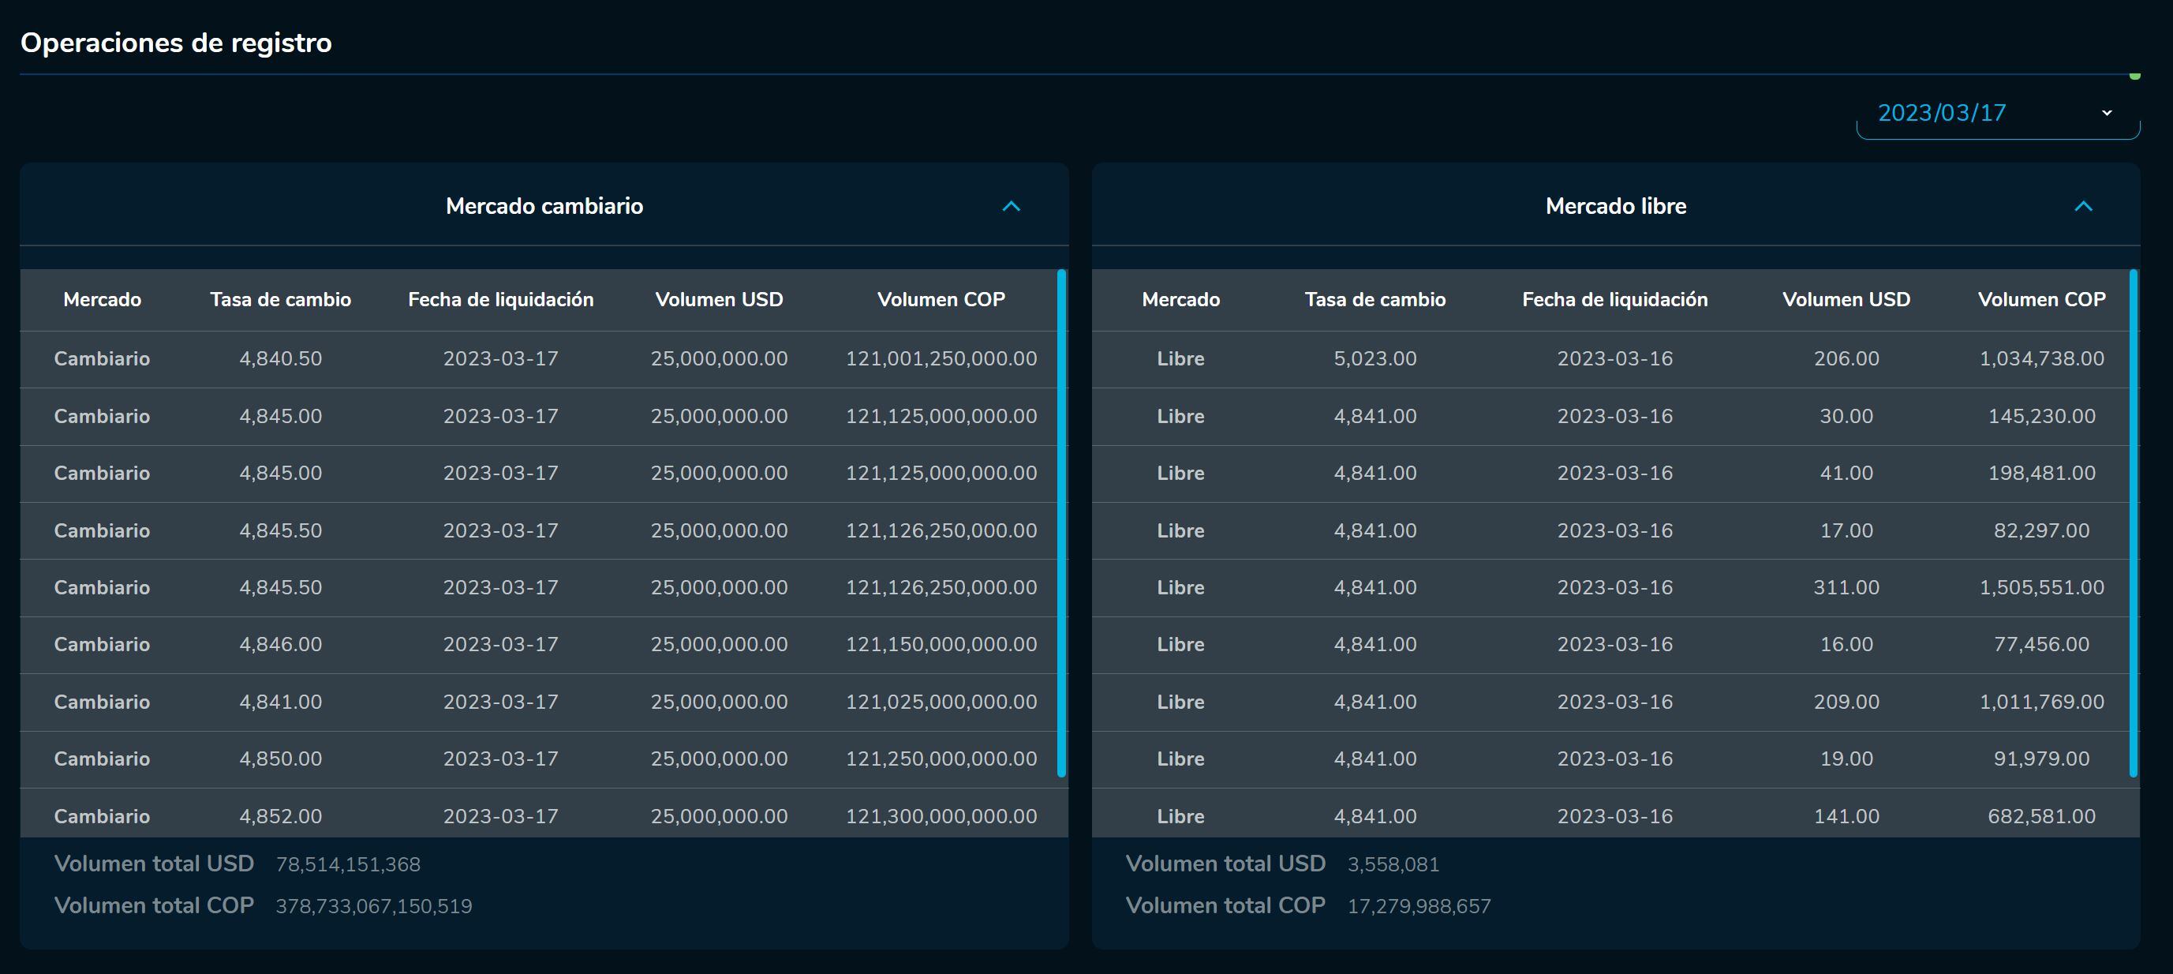Click the green status dot indicator
The height and width of the screenshot is (974, 2173).
[x=2134, y=77]
